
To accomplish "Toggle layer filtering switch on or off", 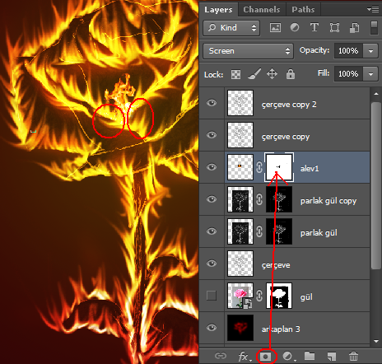I will point(374,27).
